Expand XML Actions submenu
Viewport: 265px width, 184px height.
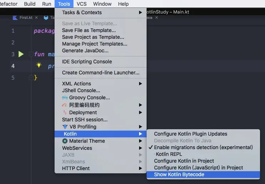click(101, 84)
